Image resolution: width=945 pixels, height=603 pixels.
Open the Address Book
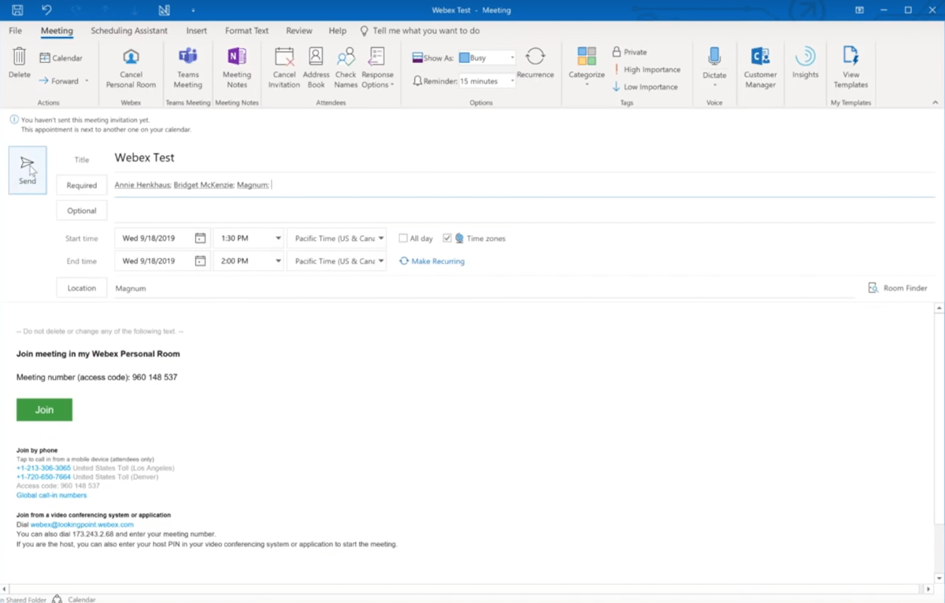click(x=315, y=67)
